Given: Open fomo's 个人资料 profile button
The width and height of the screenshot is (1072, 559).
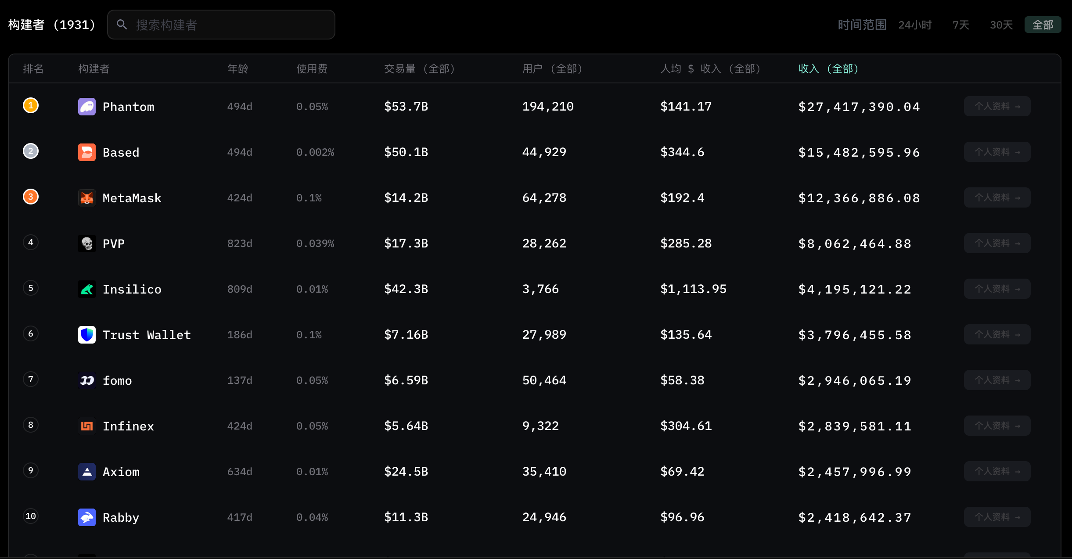Looking at the screenshot, I should (997, 380).
